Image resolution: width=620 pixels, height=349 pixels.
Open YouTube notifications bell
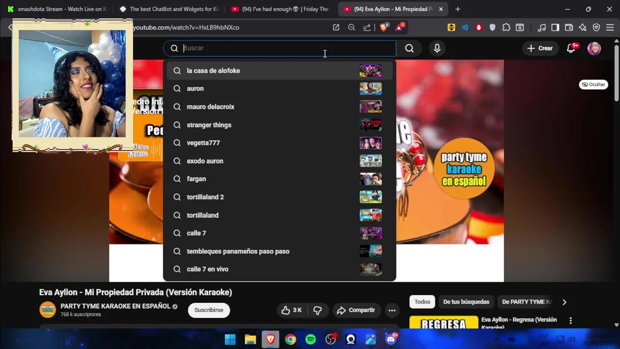coord(571,48)
